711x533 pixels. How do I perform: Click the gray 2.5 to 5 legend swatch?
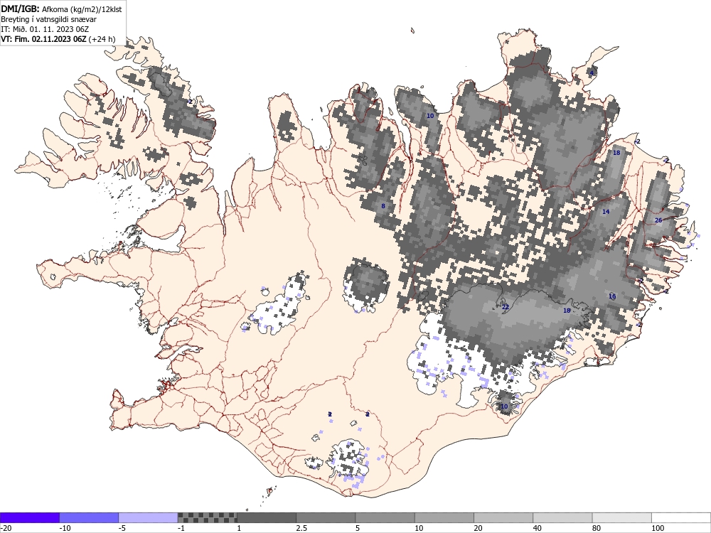(326, 517)
